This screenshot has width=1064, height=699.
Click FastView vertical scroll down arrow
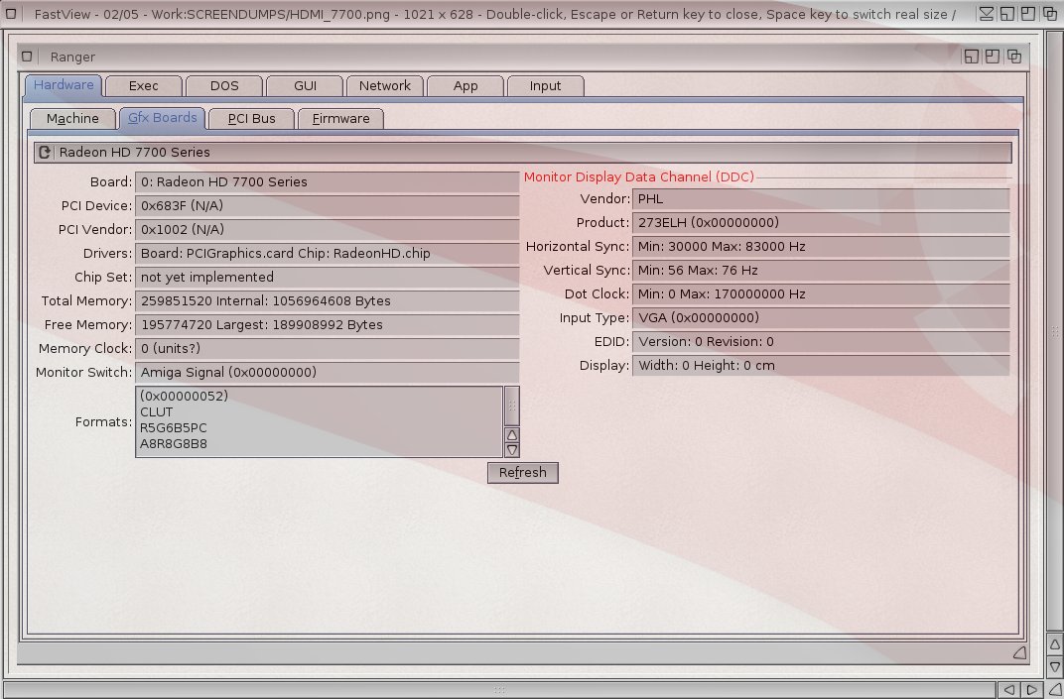click(x=1055, y=665)
